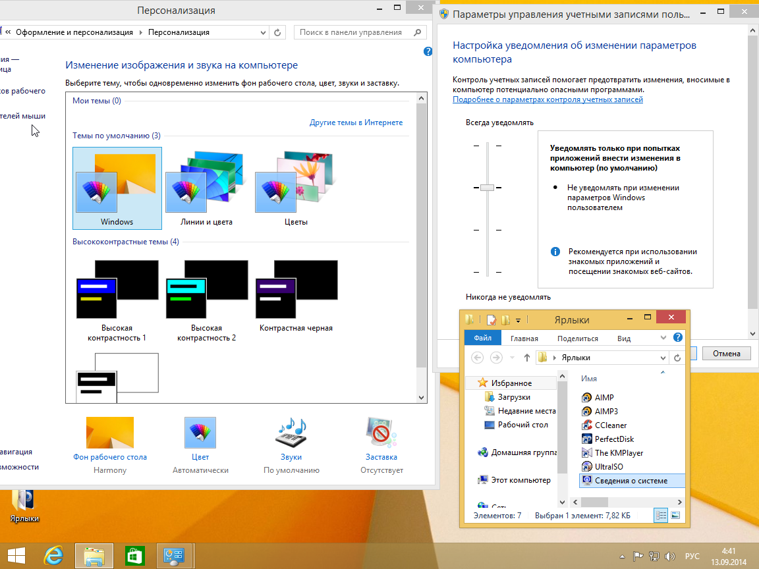Click Personalization help question mark icon

pyautogui.click(x=428, y=51)
